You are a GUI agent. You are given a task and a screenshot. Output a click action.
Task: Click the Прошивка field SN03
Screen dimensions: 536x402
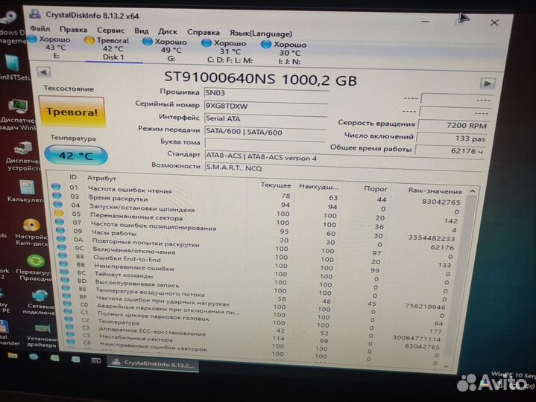(266, 93)
